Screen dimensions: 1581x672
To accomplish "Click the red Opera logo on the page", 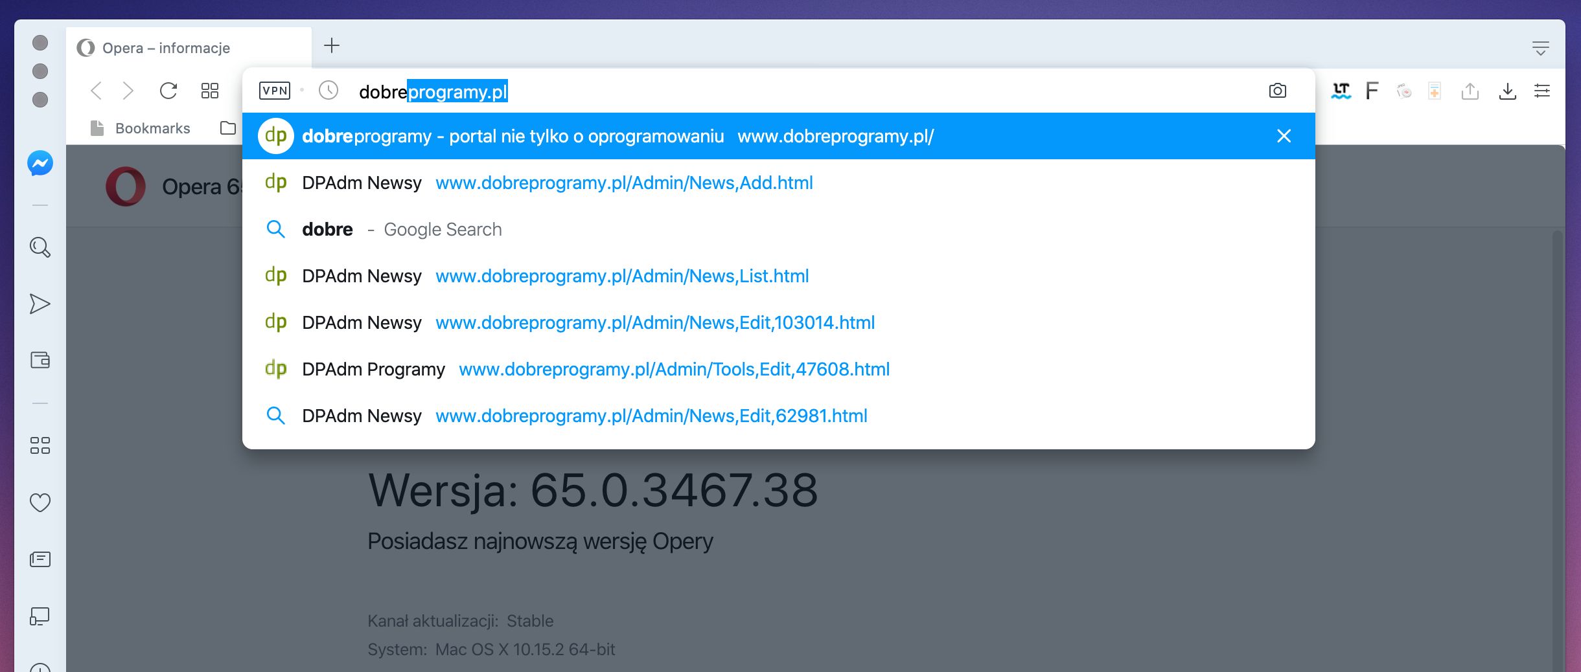I will (x=126, y=186).
